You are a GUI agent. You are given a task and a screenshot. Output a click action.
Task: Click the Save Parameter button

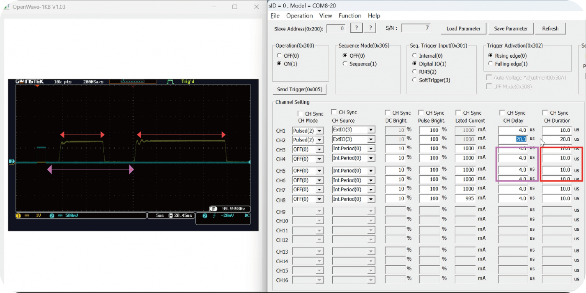coord(511,28)
